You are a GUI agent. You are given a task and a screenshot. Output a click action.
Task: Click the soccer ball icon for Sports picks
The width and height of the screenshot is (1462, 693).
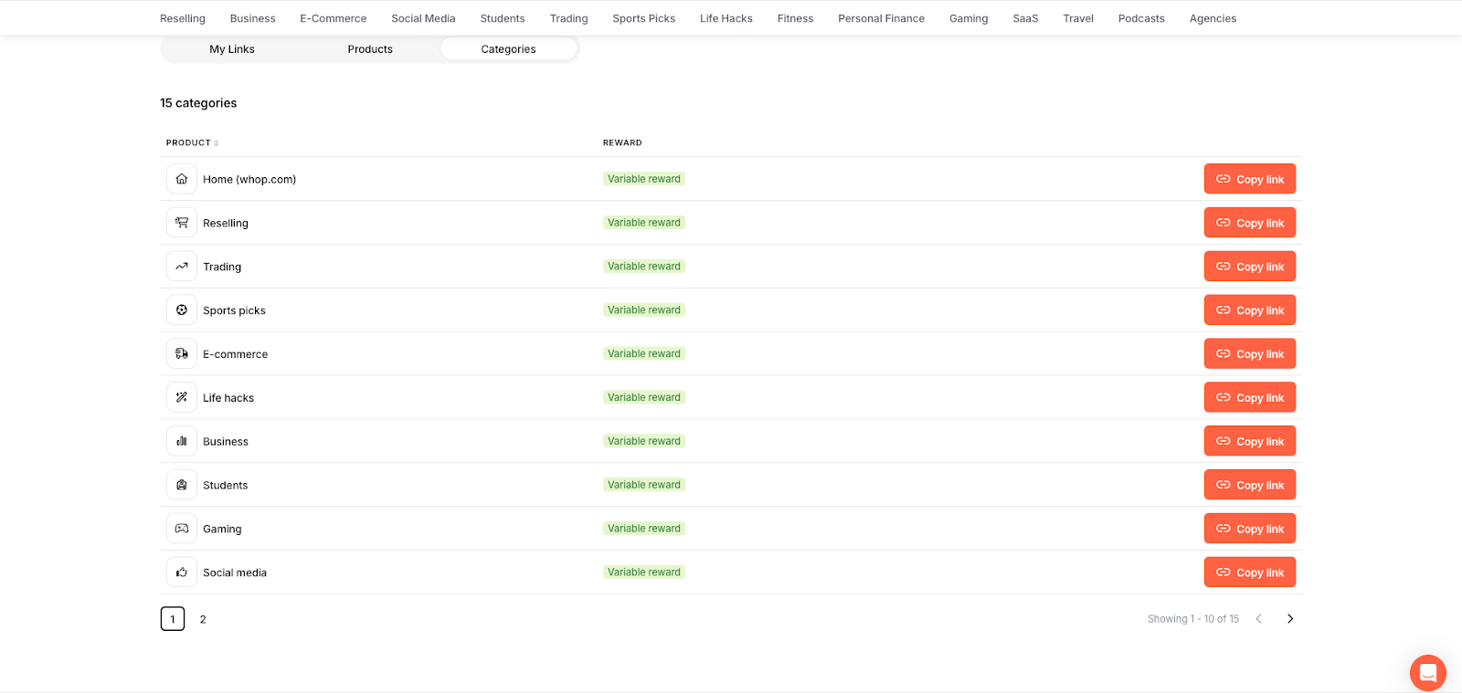(182, 310)
